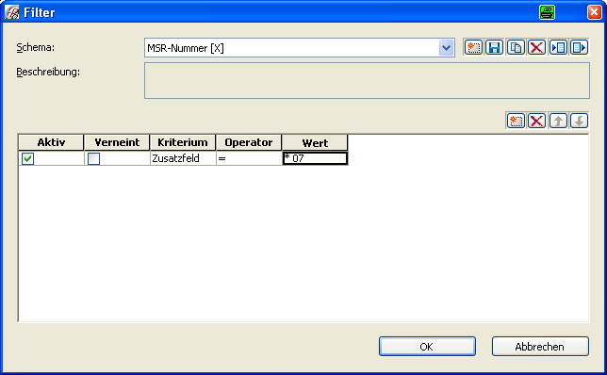Viewport: 607px width, 375px height.
Task: Confirm the filter with OK
Action: [x=427, y=347]
